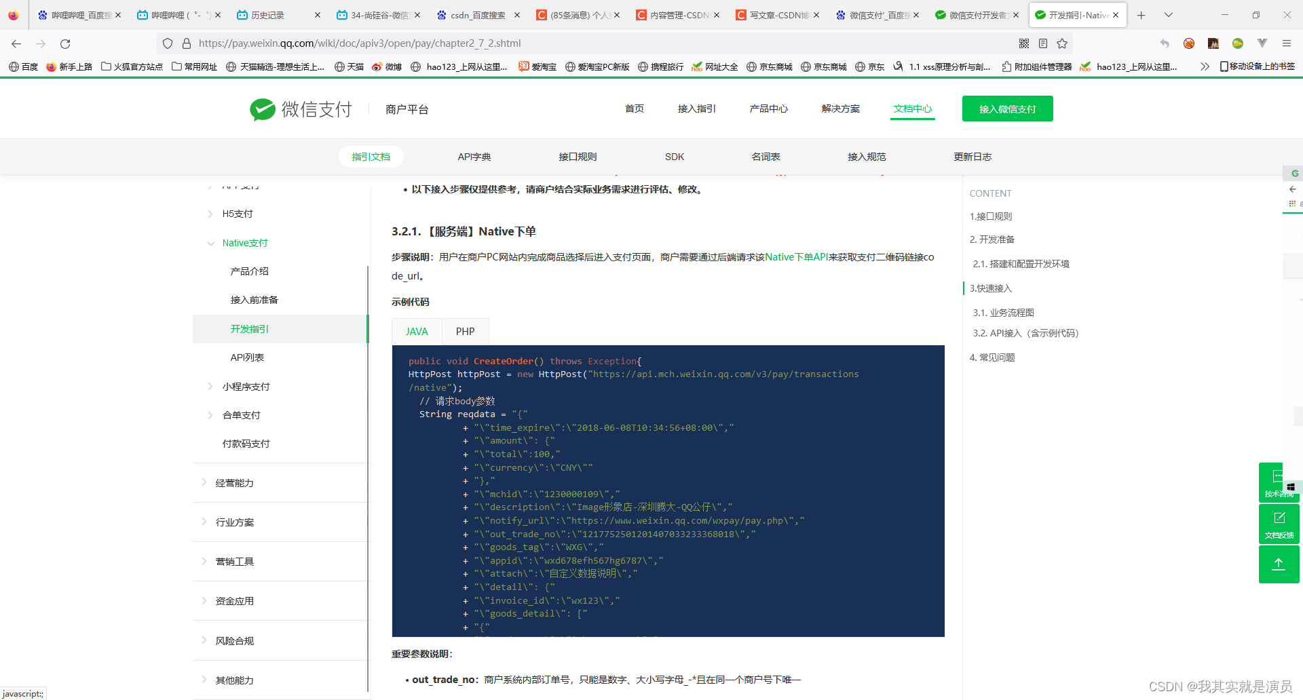The height and width of the screenshot is (700, 1303).
Task: Open 接入前准备 in sidebar
Action: click(254, 300)
